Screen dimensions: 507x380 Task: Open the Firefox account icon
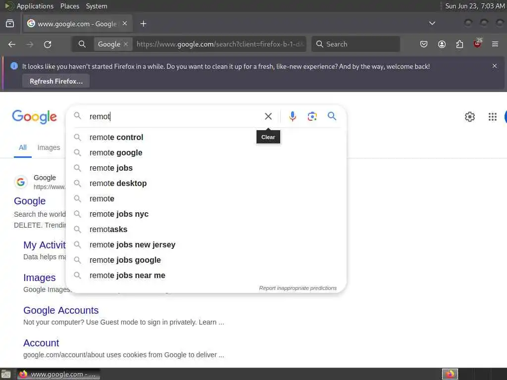(442, 44)
